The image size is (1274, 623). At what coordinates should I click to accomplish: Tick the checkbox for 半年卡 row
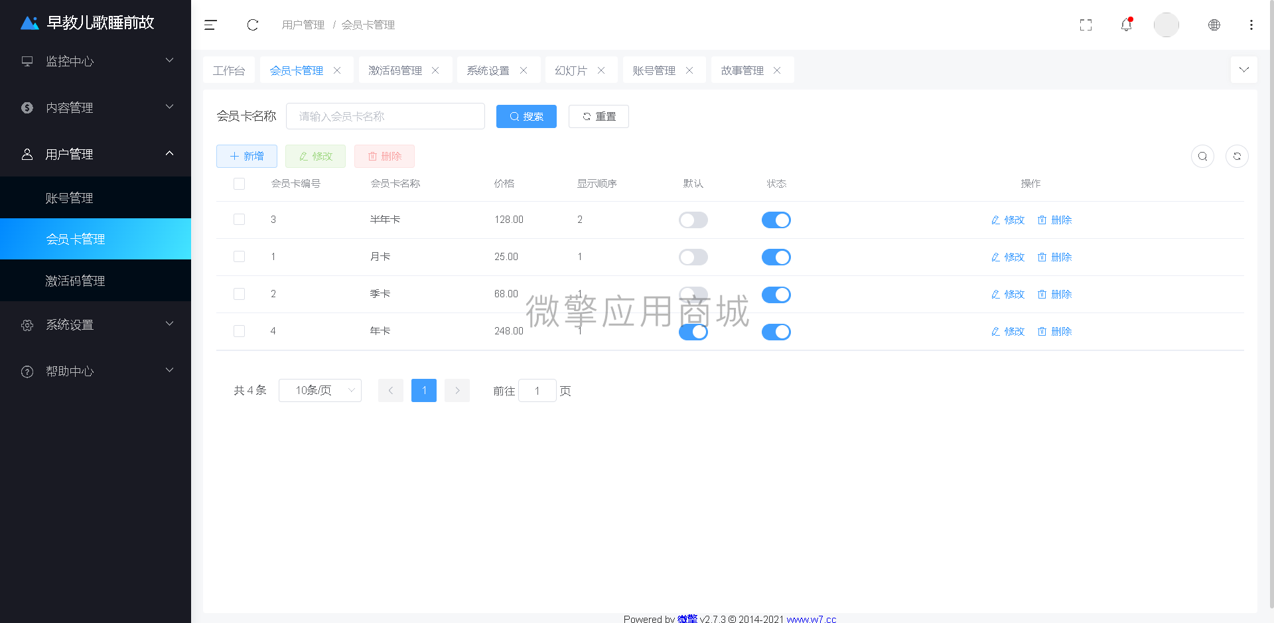coord(240,220)
